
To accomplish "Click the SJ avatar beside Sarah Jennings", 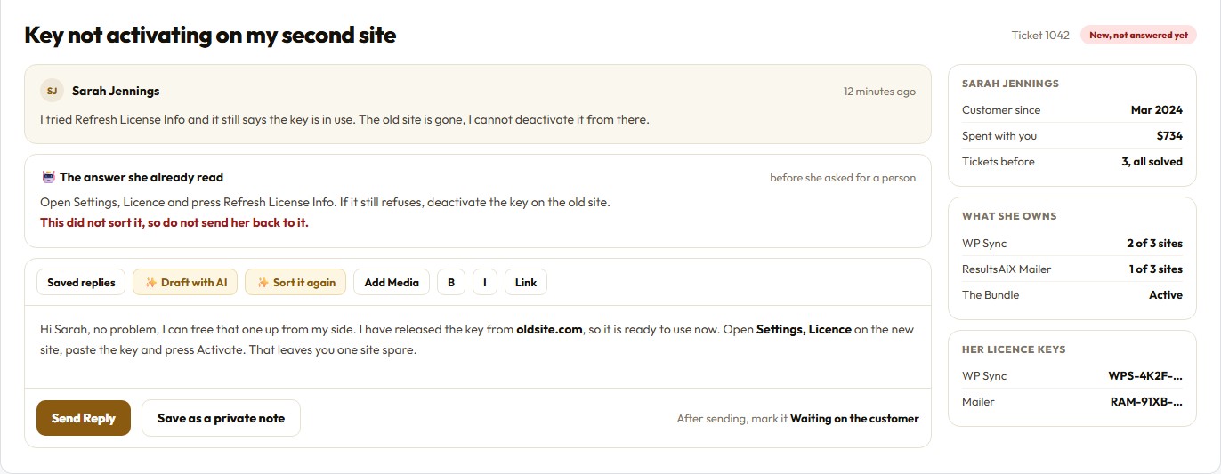I will click(52, 91).
